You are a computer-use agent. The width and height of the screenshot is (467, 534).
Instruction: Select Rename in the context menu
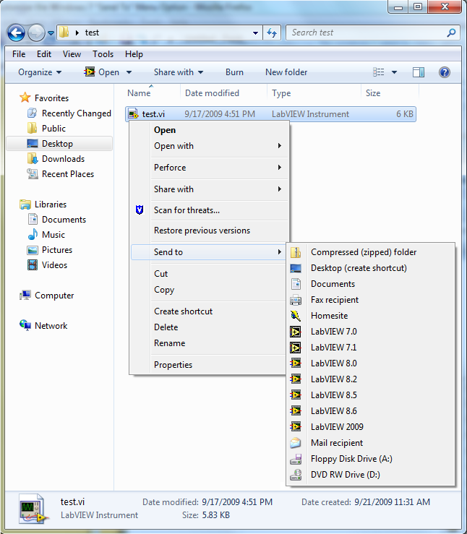tap(208, 343)
